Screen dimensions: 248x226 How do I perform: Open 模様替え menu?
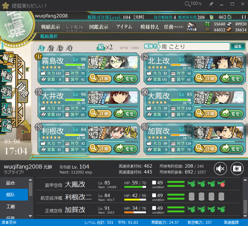[149, 27]
